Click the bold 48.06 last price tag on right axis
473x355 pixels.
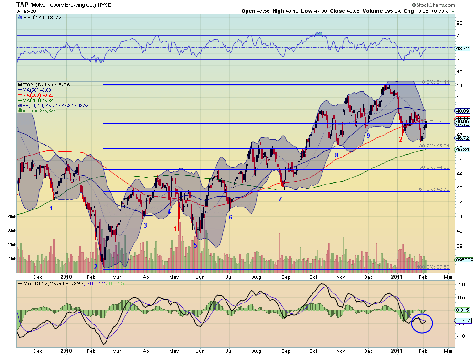462,122
